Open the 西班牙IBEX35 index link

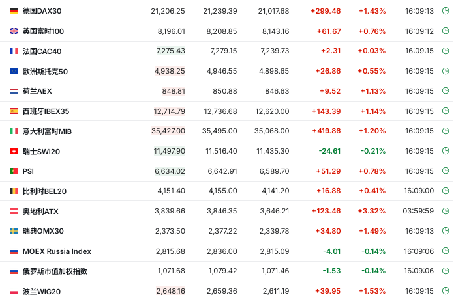coord(46,111)
